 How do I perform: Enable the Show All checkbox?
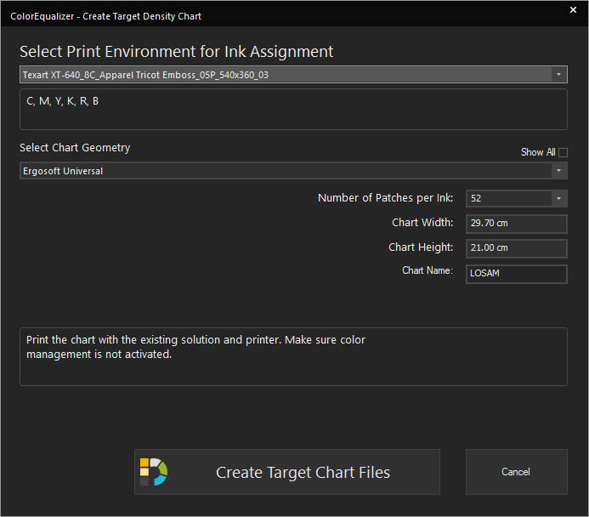pyautogui.click(x=563, y=152)
